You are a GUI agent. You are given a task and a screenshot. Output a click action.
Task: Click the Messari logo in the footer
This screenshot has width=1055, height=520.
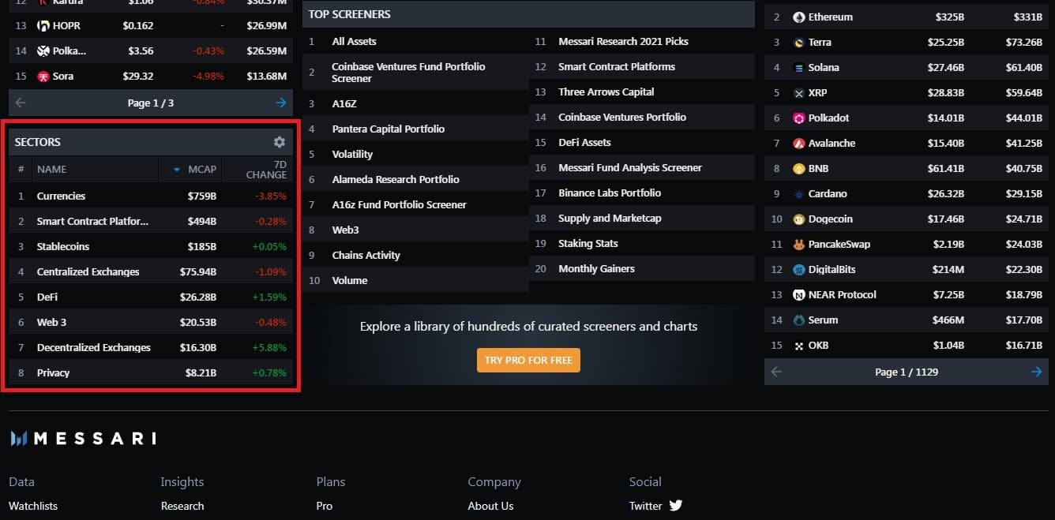click(83, 438)
